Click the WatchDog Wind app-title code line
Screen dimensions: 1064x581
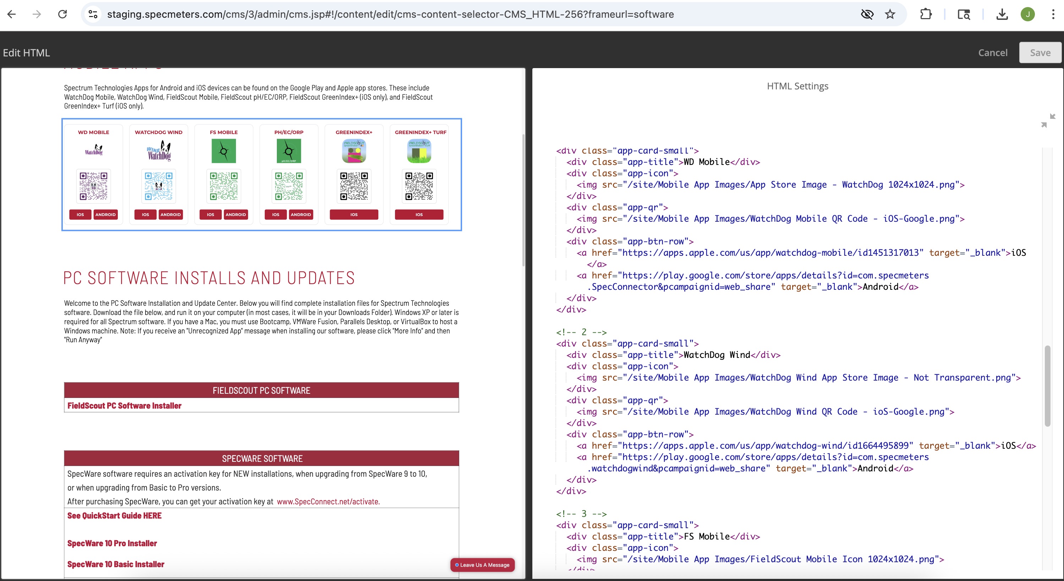point(673,355)
